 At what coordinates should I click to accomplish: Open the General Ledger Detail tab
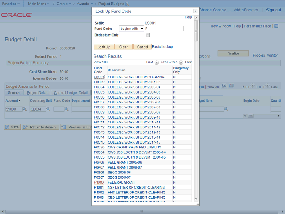[x=71, y=93]
